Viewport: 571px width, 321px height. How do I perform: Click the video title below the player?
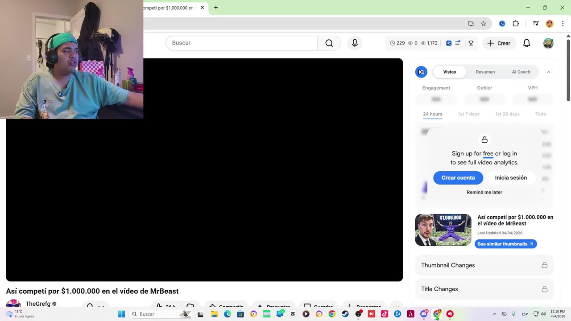[92, 291]
